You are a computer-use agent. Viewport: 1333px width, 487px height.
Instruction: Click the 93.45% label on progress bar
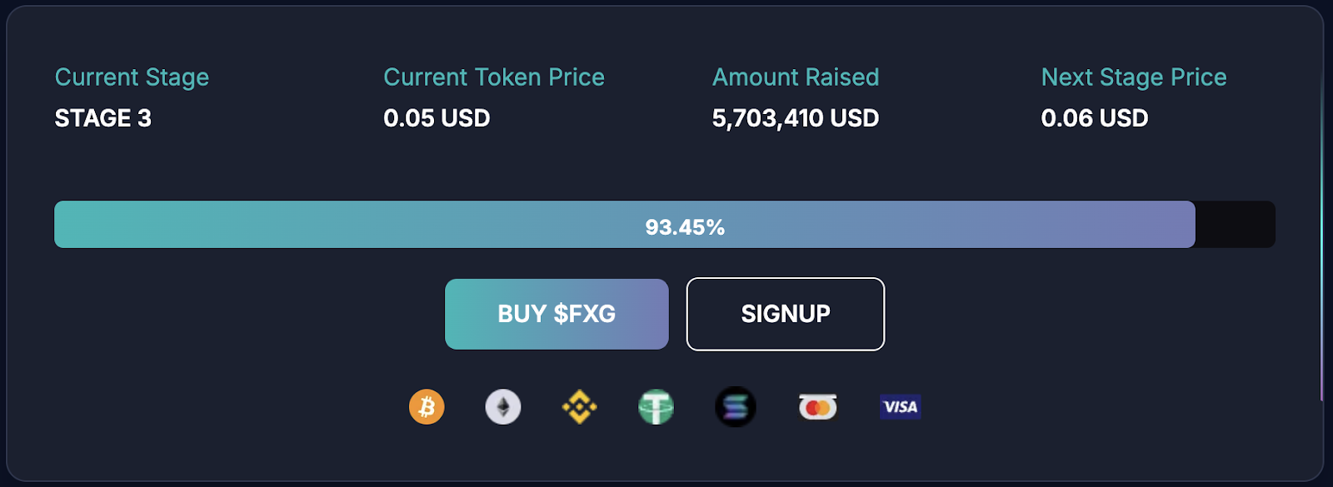tap(685, 227)
